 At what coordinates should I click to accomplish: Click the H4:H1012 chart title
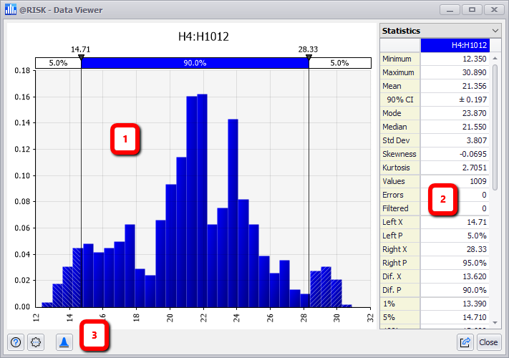(203, 36)
